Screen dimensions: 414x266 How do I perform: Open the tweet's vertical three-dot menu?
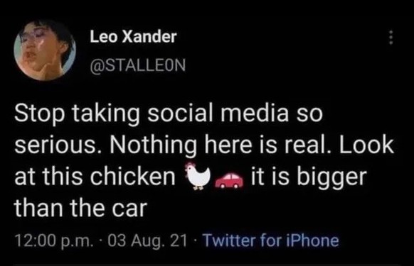391,38
